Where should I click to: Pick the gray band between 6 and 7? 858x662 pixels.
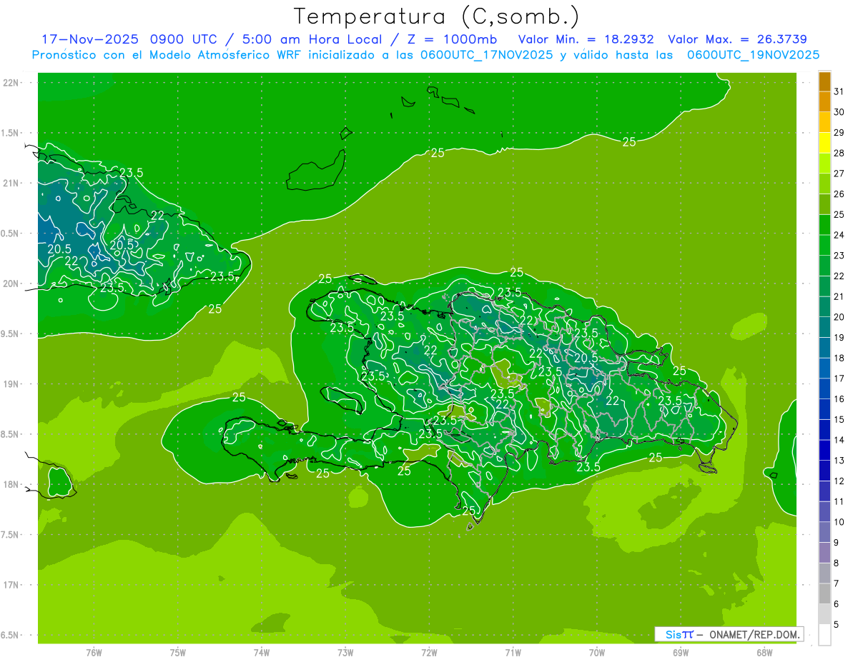824,594
